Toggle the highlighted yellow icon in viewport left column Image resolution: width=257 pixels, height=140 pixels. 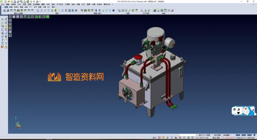point(10,28)
